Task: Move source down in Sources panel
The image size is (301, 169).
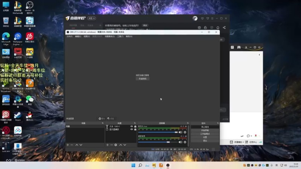Action: point(125,145)
